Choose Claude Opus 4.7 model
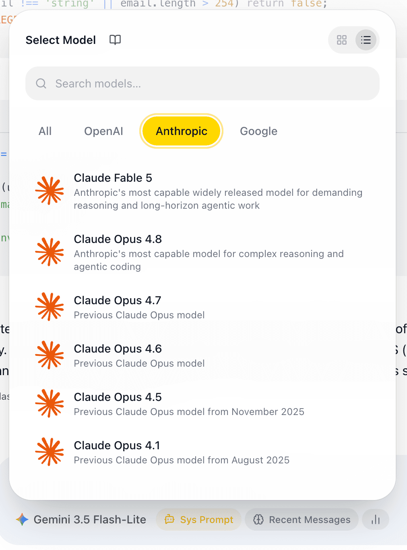407x550 pixels. coord(202,307)
